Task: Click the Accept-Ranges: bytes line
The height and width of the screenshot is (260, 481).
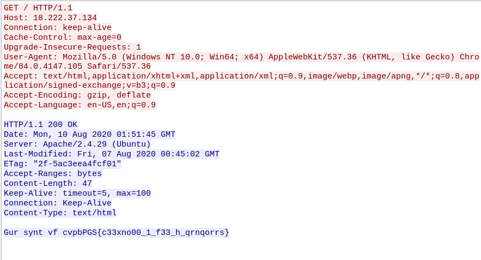Action: click(x=53, y=173)
